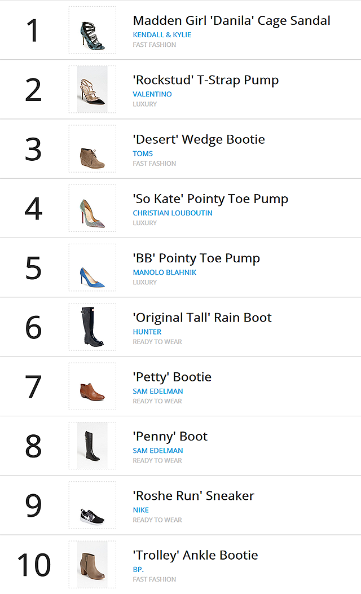Select the brown Petty Bootie thumbnail

(x=93, y=386)
